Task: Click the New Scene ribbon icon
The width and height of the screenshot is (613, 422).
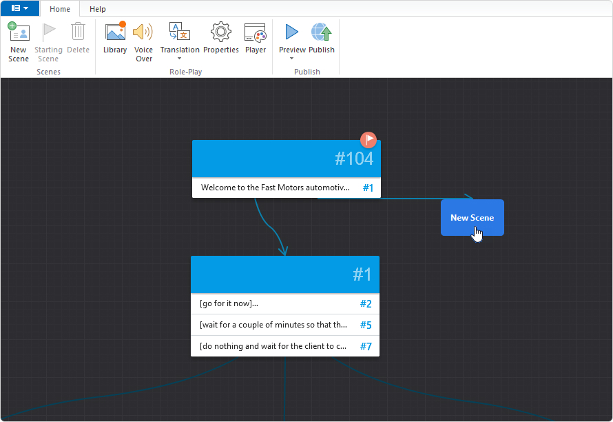Action: [19, 33]
